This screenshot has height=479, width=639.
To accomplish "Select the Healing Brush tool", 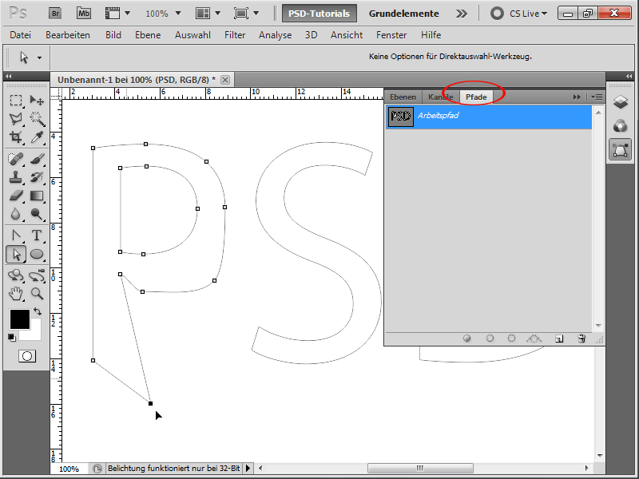I will (16, 159).
